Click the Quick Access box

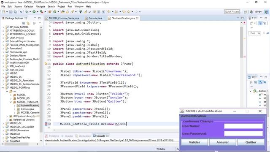[232, 12]
